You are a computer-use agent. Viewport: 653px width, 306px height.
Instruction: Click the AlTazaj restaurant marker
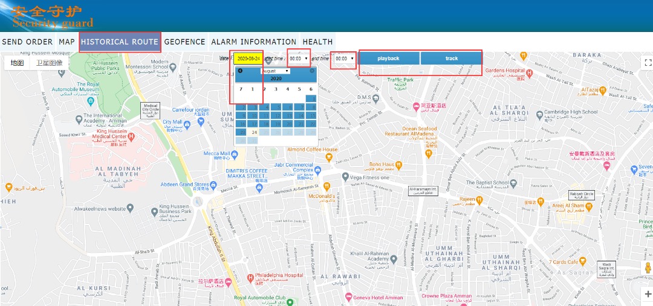click(604, 89)
